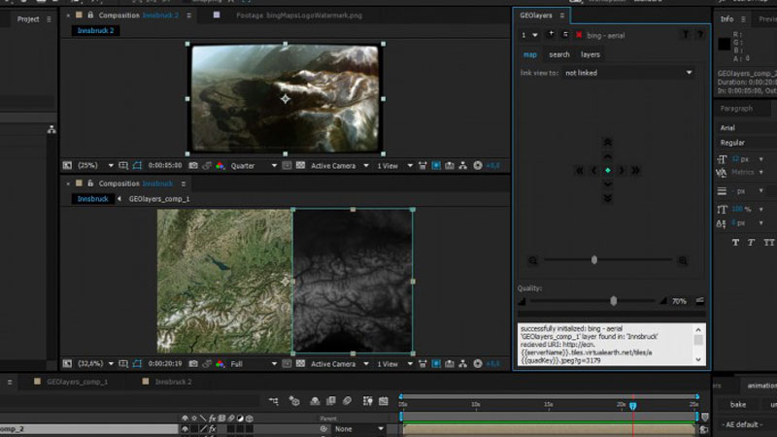The height and width of the screenshot is (437, 777).
Task: Add a new map comp in GEOlayers
Action: pos(550,35)
